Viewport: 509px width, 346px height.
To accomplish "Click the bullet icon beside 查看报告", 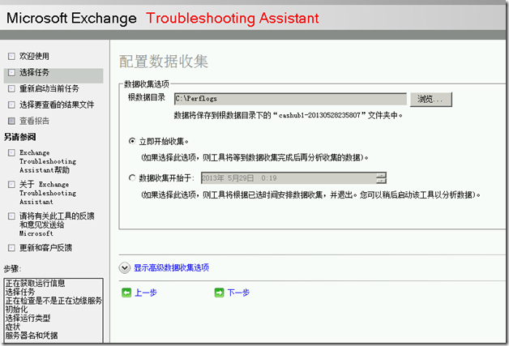I will point(11,121).
